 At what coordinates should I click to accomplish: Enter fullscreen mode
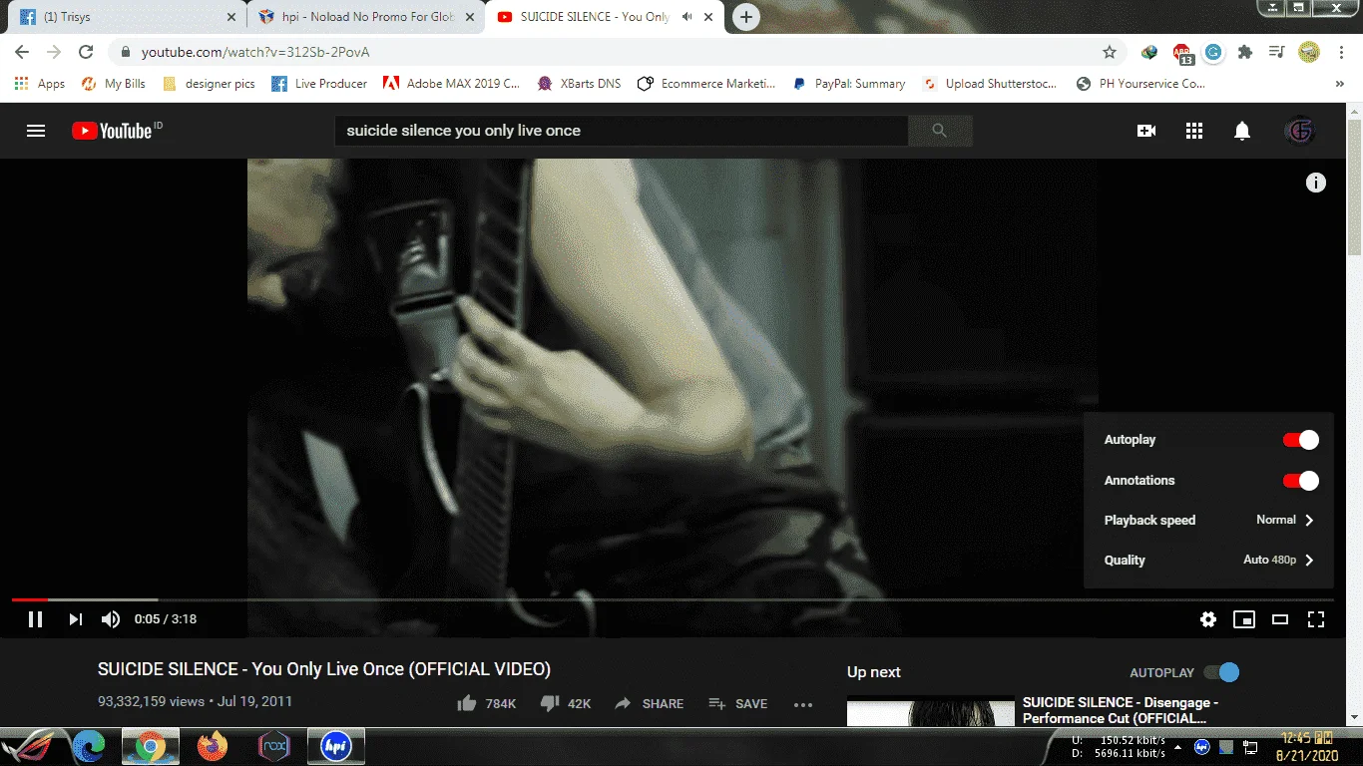pyautogui.click(x=1316, y=619)
